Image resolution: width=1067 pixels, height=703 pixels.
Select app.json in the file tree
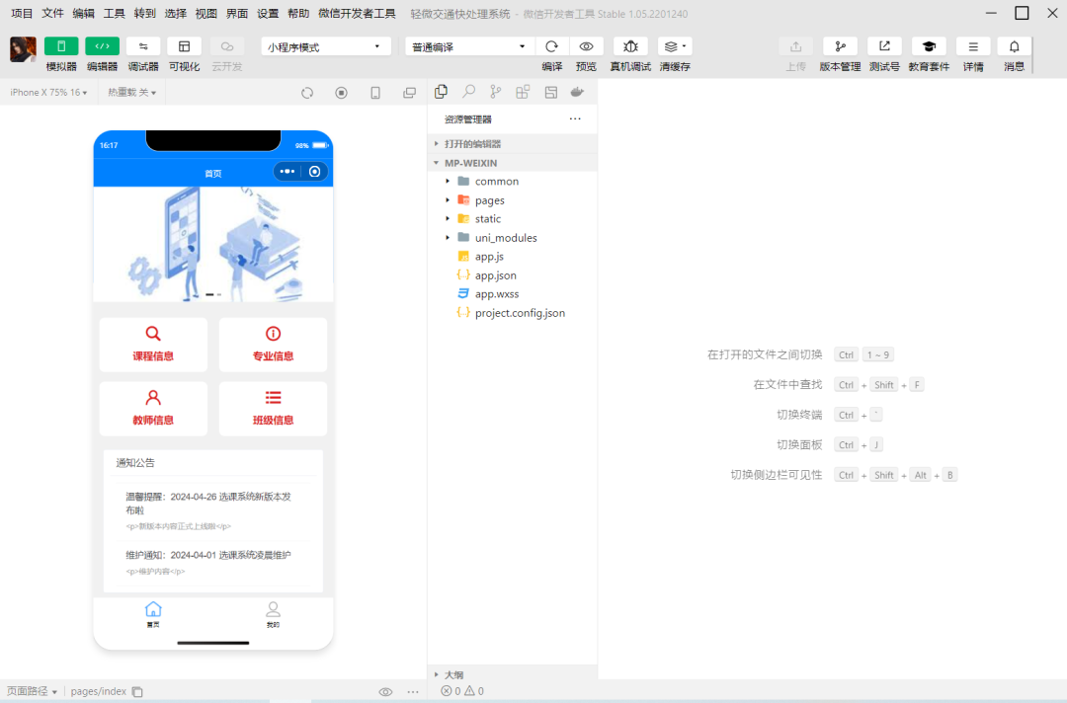(x=494, y=274)
